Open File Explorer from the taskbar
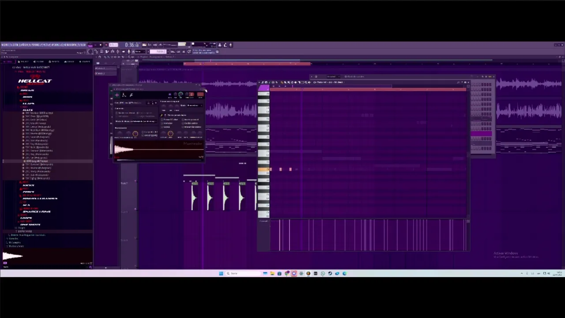Screen dimensions: 565x318 click(272, 273)
